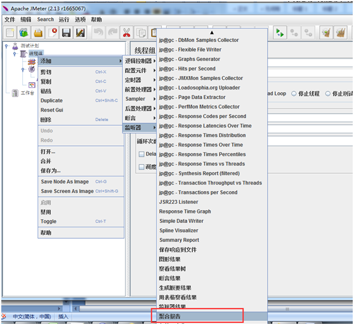This screenshot has width=354, height=325.
Task: Open the 编辑 menu
Action: [x=26, y=20]
